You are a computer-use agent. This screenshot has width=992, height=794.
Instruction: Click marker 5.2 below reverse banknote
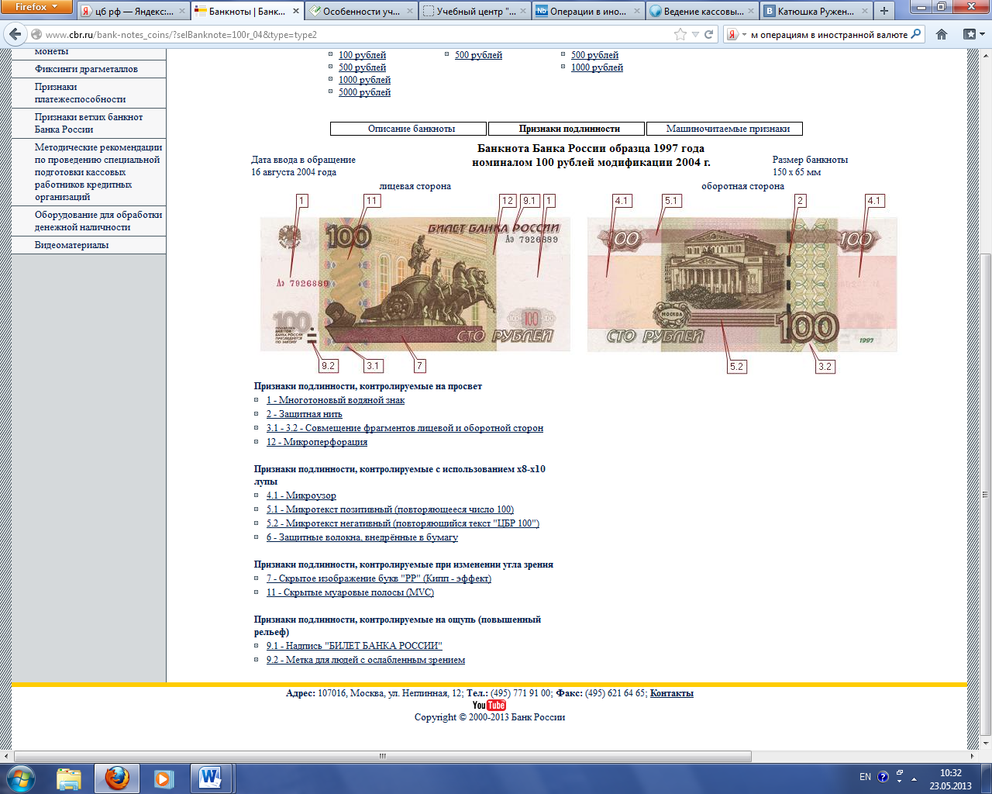[x=736, y=366]
